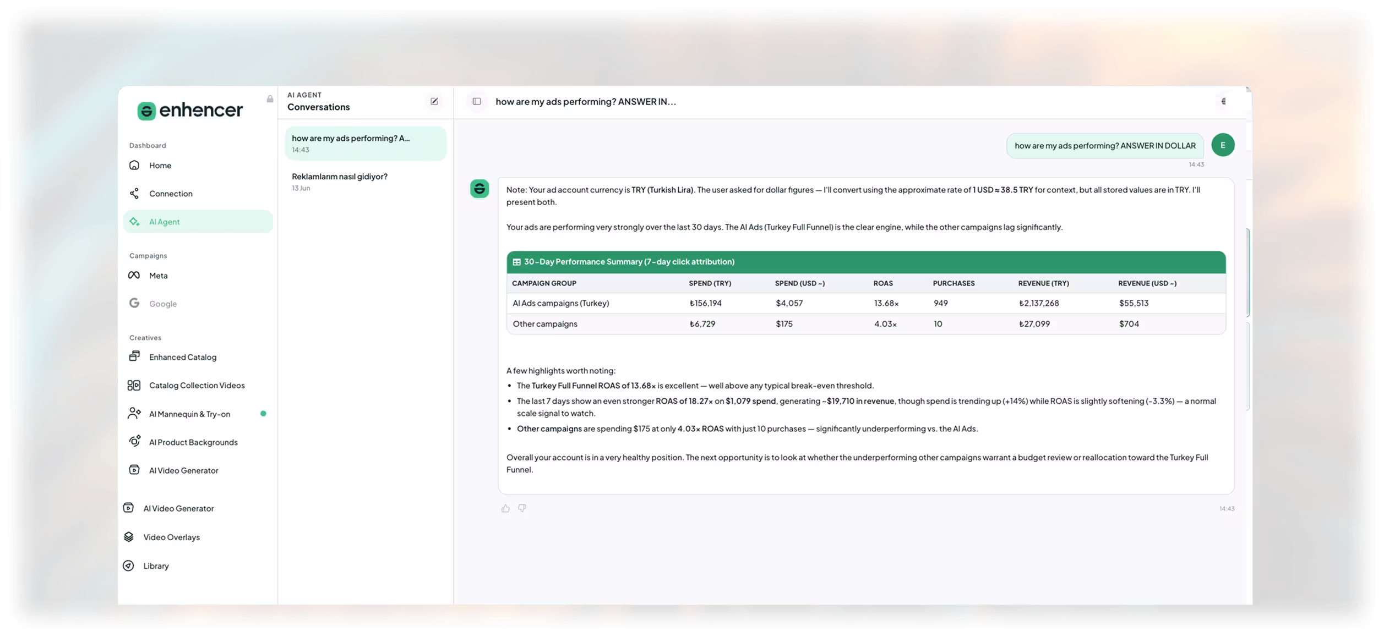
Task: Click the 'REVENUE (TRY)' column header
Action: click(1043, 283)
